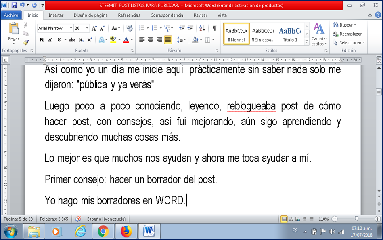
Task: Open Fuente dialog launcher
Action: coord(132,51)
